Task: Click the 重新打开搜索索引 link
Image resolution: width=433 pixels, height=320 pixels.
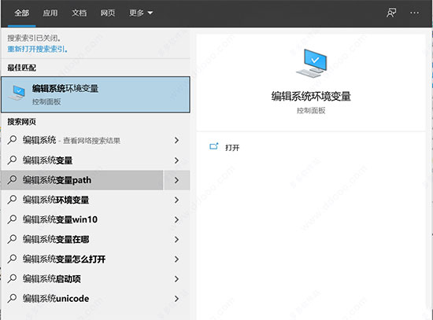Action: click(x=37, y=49)
